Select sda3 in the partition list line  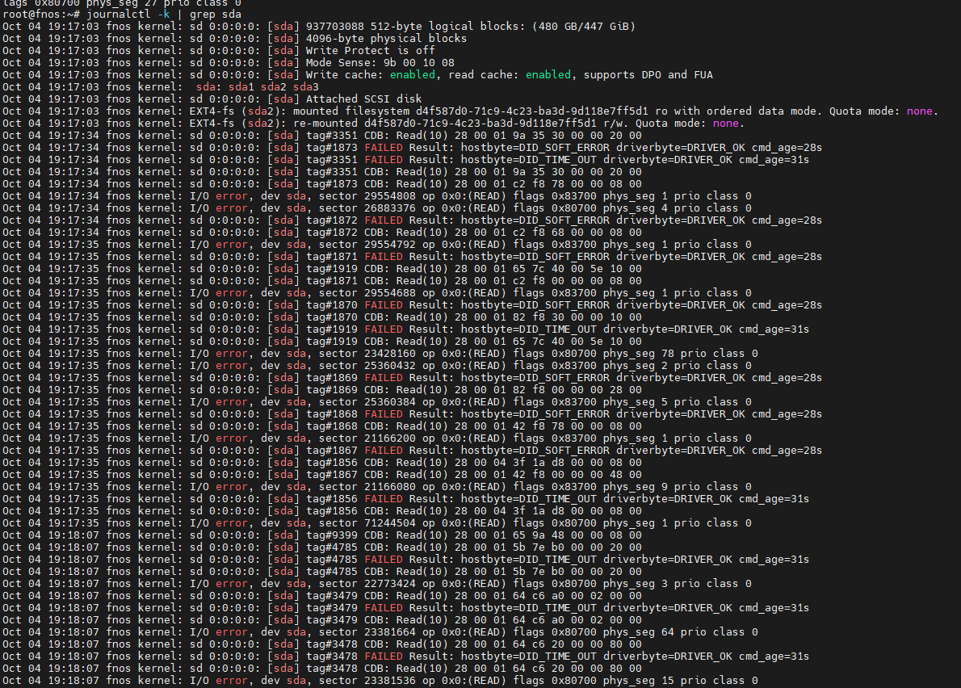(306, 87)
